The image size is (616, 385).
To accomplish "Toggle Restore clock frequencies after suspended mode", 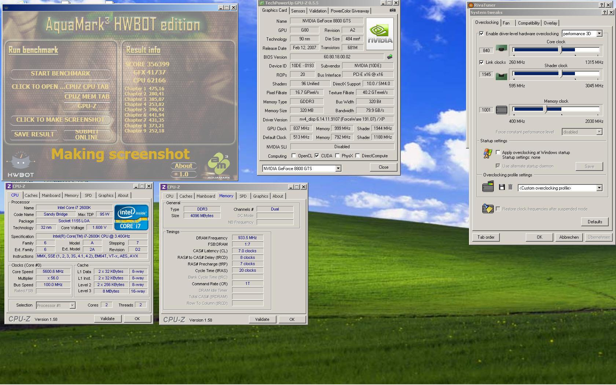I will (498, 209).
